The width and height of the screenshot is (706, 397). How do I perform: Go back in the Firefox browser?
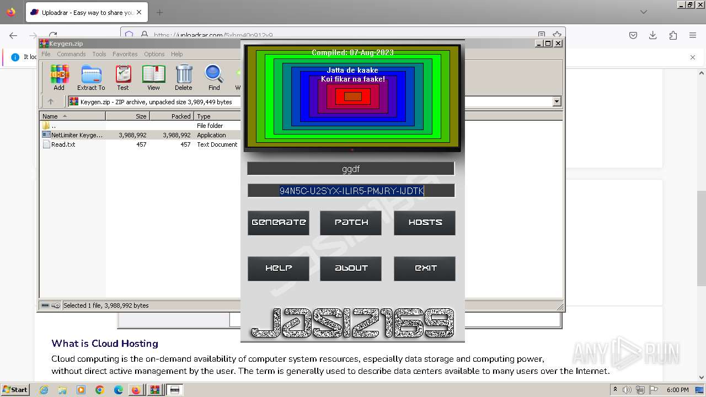coord(13,35)
